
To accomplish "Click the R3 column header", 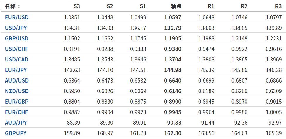I will click(278, 6).
